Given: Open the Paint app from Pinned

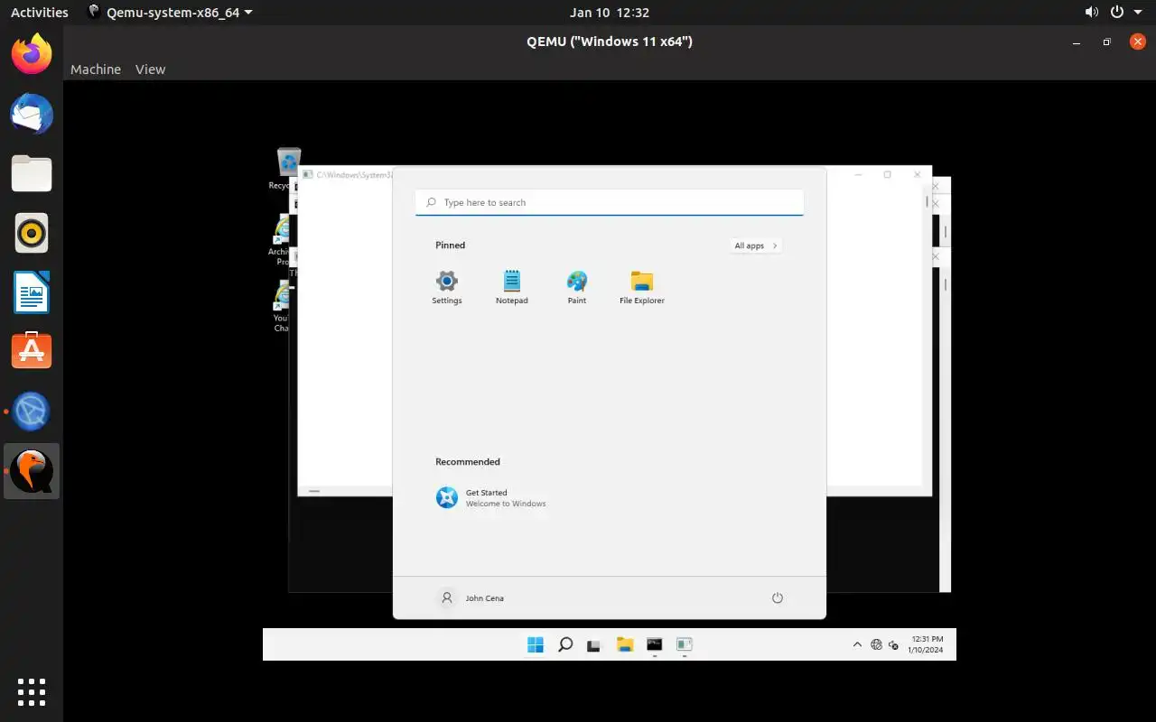Looking at the screenshot, I should coord(576,288).
